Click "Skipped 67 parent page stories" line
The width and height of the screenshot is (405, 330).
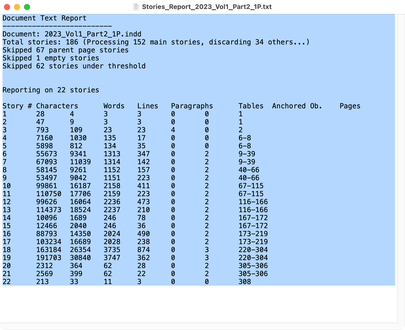coord(66,50)
